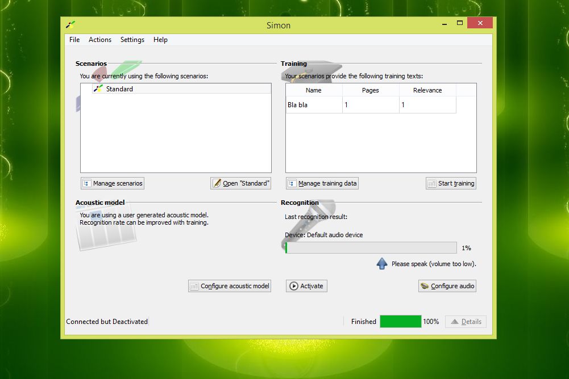This screenshot has width=569, height=379.
Task: Click the Manage training data button
Action: pos(322,183)
